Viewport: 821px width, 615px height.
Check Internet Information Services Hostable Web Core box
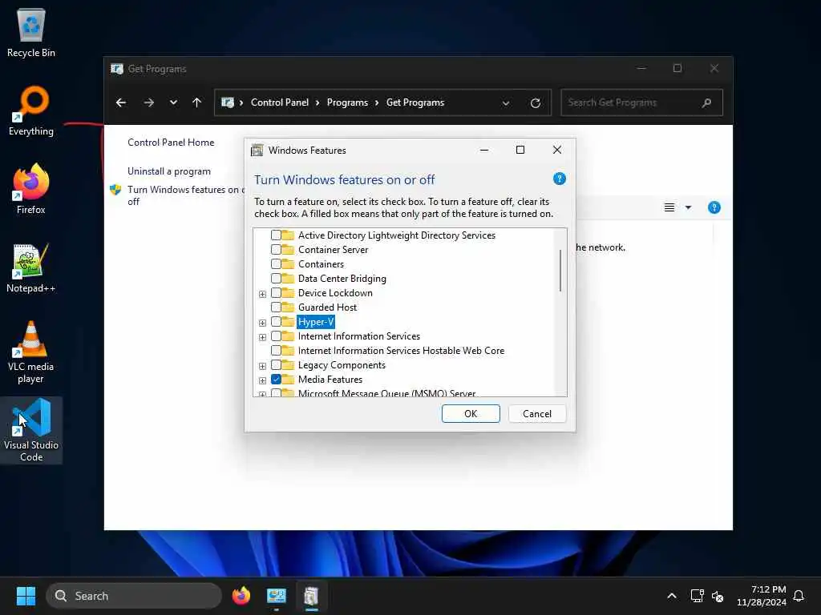tap(276, 351)
